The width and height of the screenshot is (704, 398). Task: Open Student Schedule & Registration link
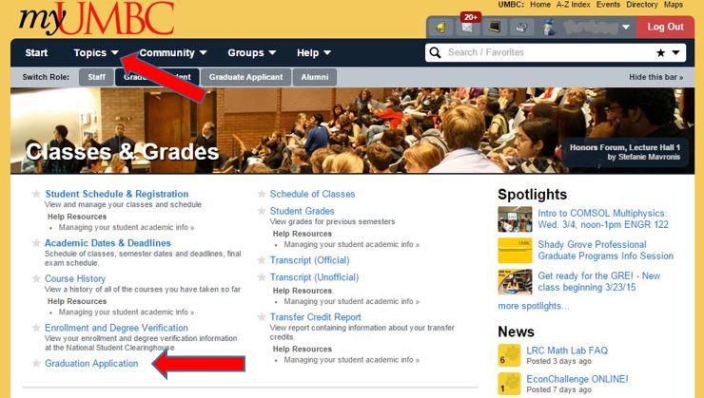(x=117, y=194)
